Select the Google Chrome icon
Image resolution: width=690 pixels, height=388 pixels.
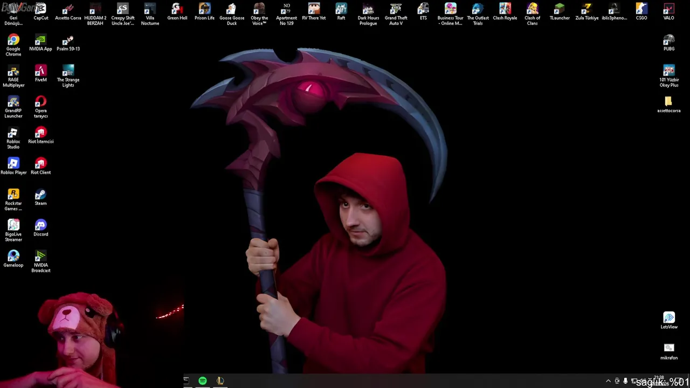tap(13, 45)
